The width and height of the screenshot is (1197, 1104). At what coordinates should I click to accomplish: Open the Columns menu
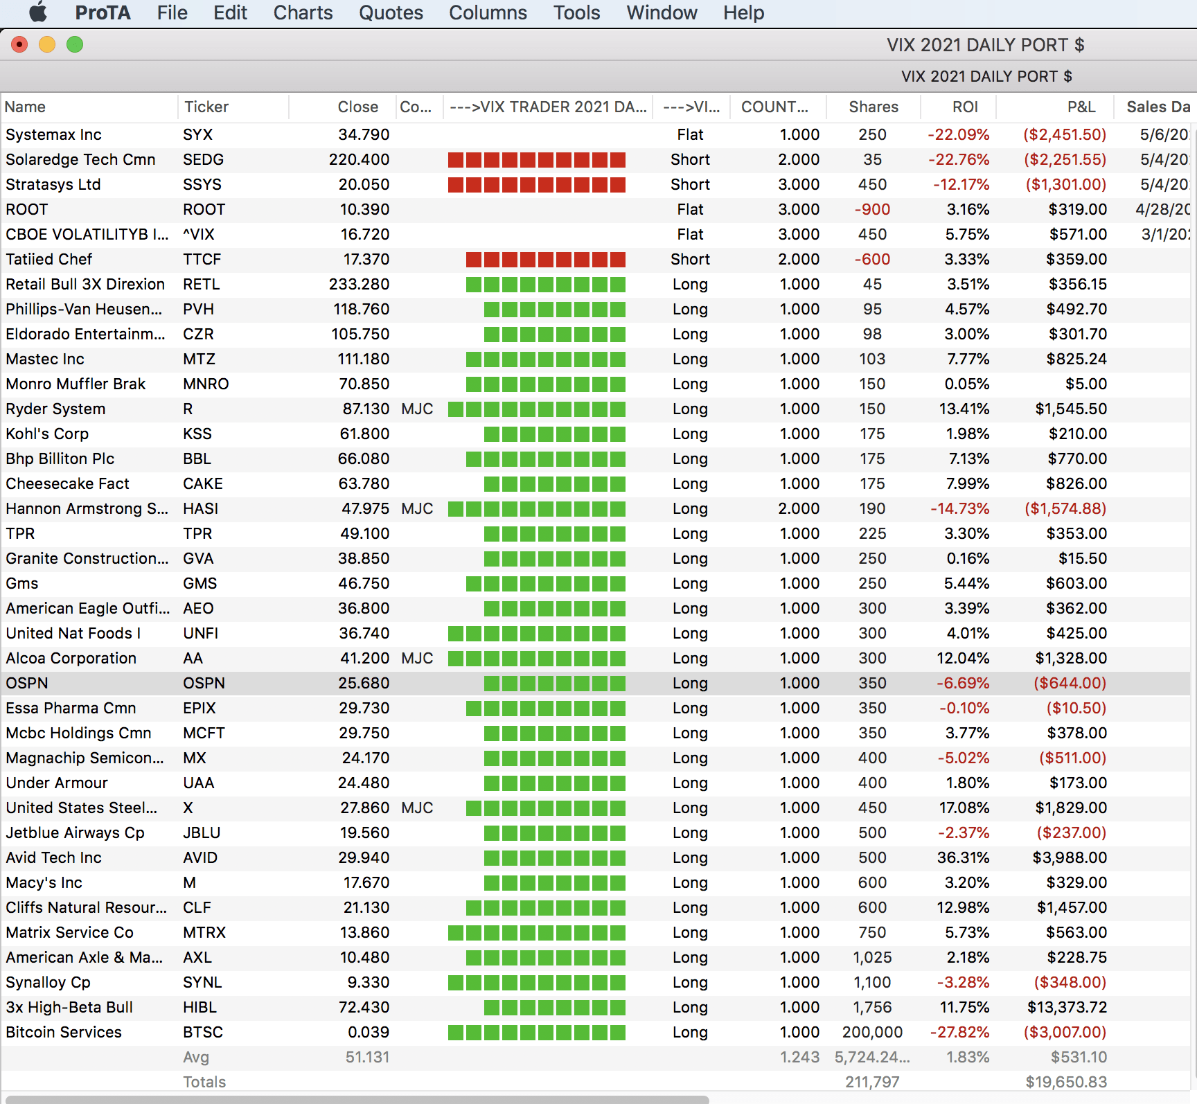tap(488, 12)
